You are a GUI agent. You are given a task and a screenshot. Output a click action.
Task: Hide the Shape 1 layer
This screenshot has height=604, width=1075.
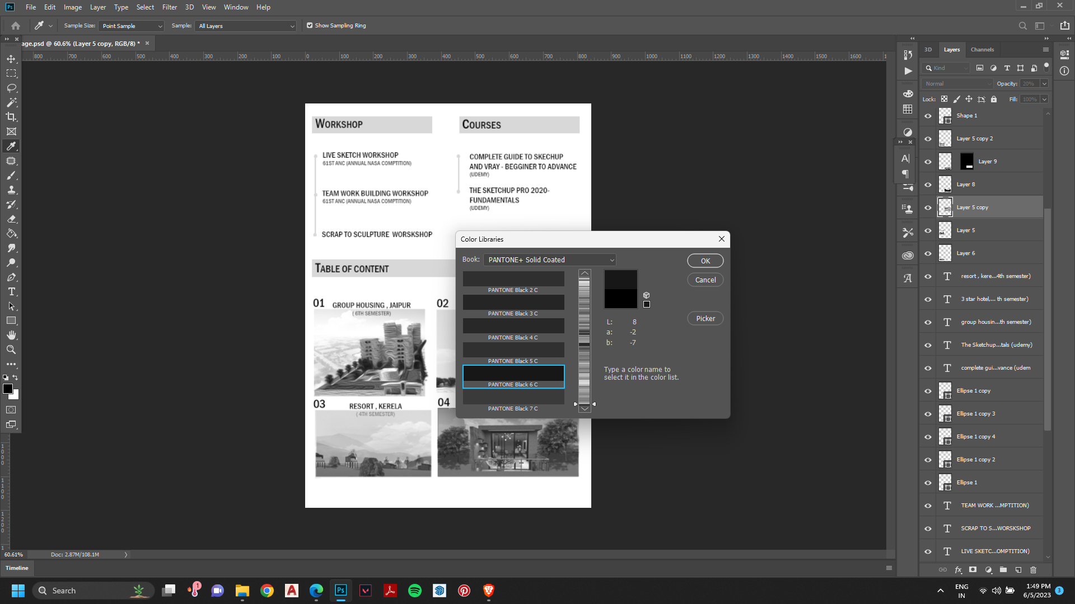[x=928, y=116]
